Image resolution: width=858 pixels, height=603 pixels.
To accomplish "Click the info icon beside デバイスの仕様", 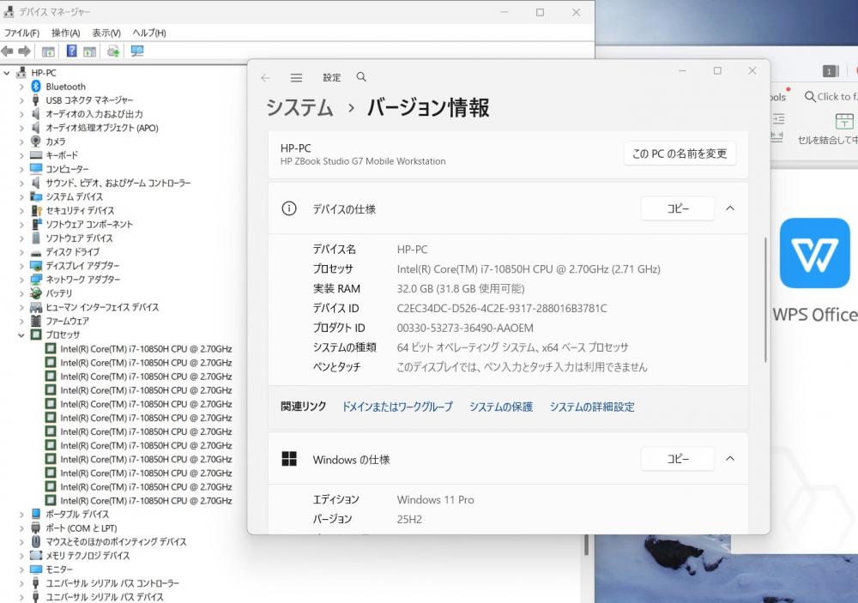I will [289, 208].
